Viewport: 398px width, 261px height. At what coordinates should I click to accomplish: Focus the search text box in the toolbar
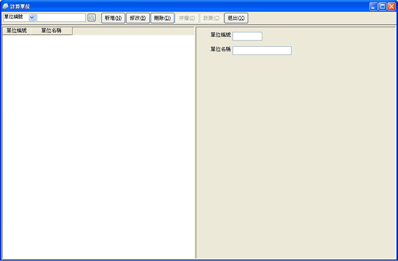pyautogui.click(x=61, y=18)
